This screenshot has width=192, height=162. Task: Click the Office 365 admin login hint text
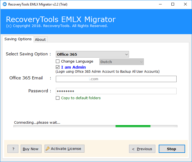pyautogui.click(x=108, y=72)
